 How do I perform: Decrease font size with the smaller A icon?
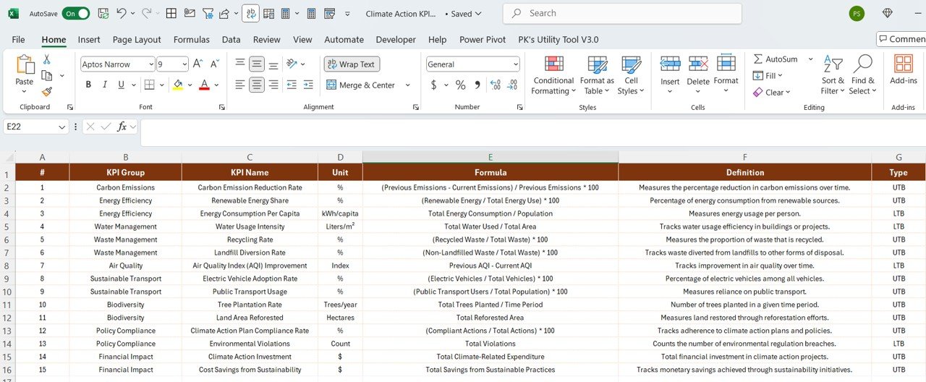pos(214,64)
